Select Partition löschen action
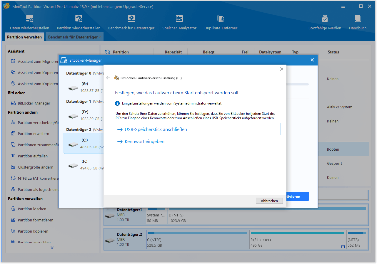 point(29,209)
